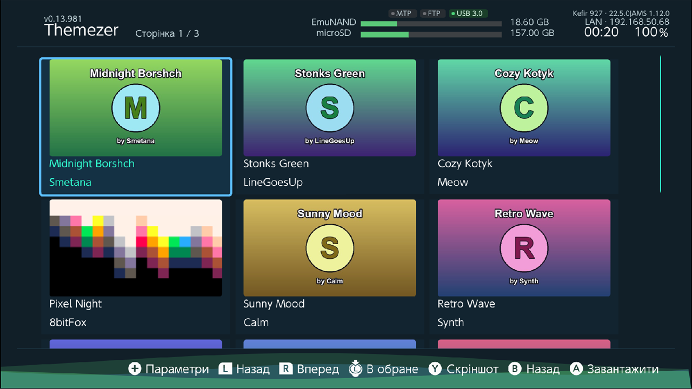Open Параметри from the bottom bar
The image size is (692, 389).
168,369
